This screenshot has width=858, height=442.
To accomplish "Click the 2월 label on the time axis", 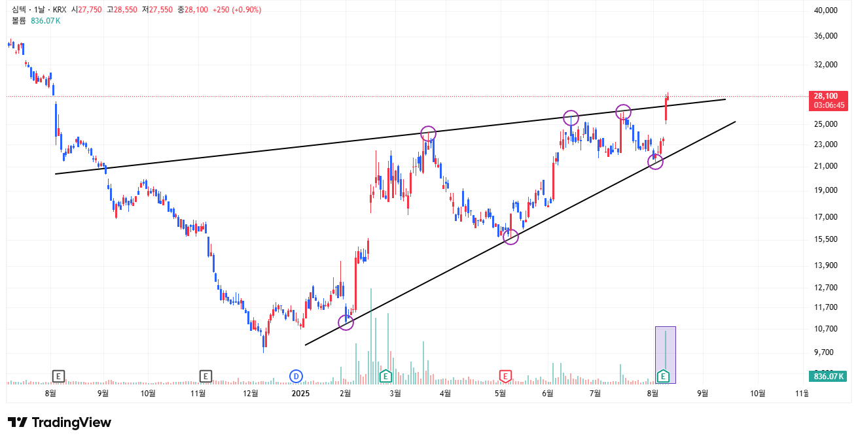I will [x=346, y=393].
